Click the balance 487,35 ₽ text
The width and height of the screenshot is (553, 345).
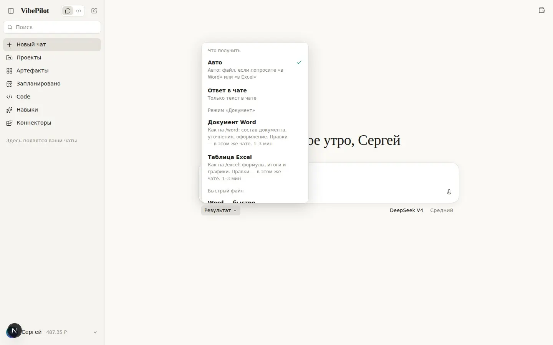[x=56, y=332]
